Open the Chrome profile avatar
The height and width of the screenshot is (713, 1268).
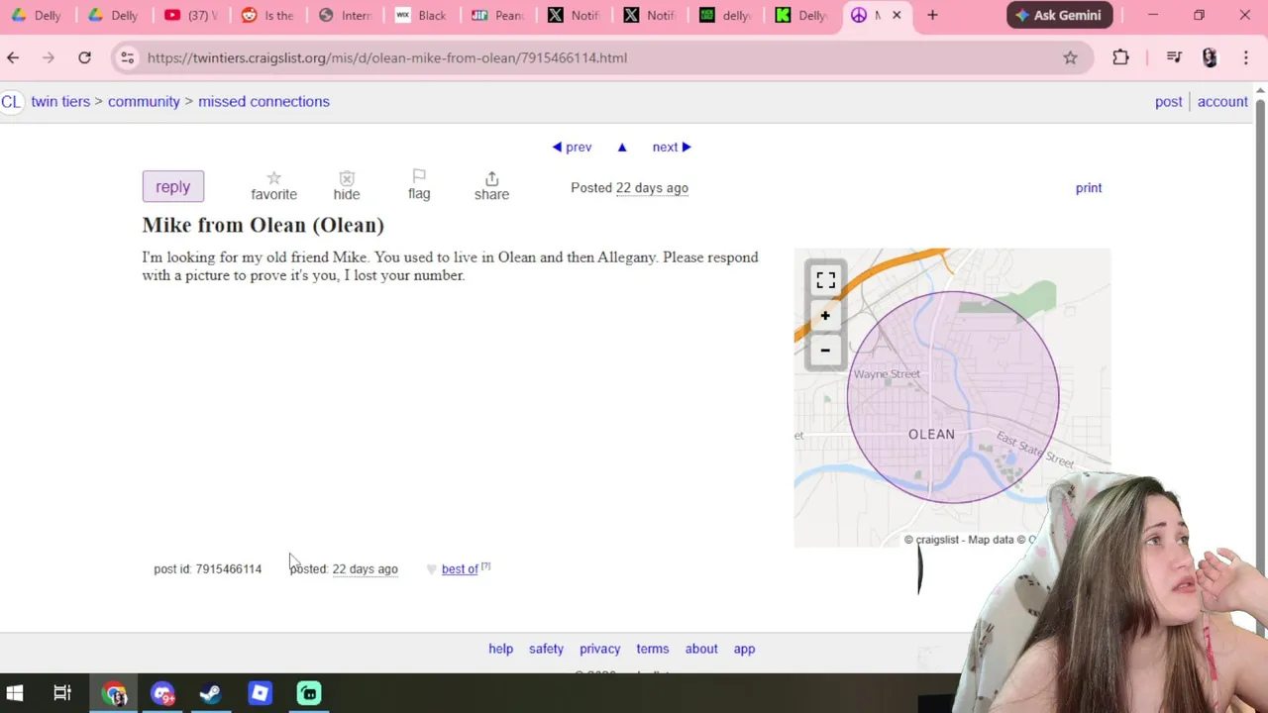[1210, 57]
